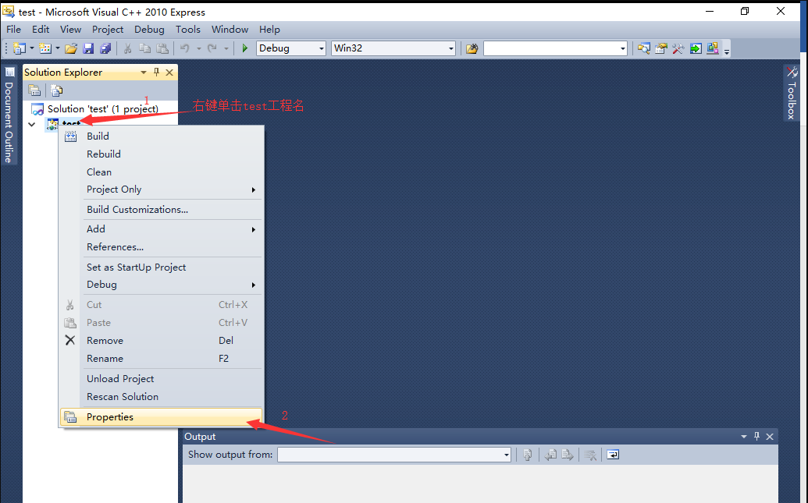Open the Add submenu in context menu
Screen dimensions: 808x503
coord(161,229)
